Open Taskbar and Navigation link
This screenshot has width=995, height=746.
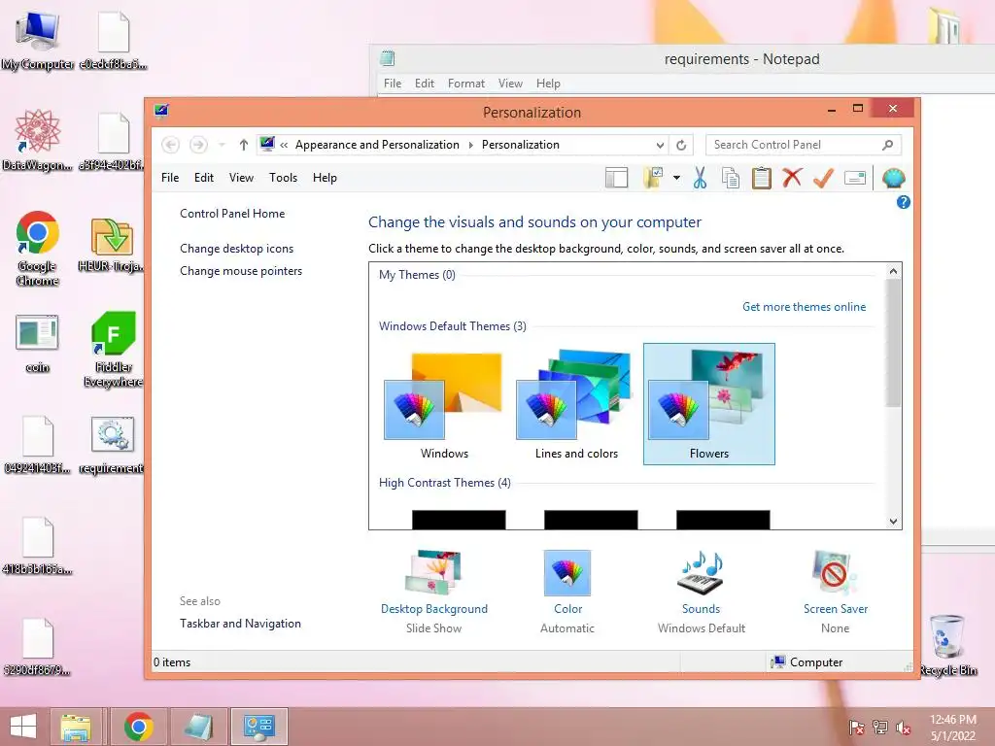pyautogui.click(x=240, y=624)
